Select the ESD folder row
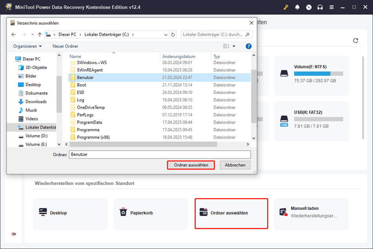Viewport: 373px width, 249px height. (159, 93)
